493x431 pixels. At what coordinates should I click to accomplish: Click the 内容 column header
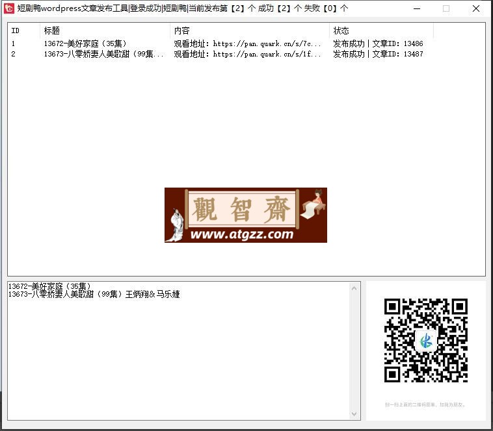250,31
